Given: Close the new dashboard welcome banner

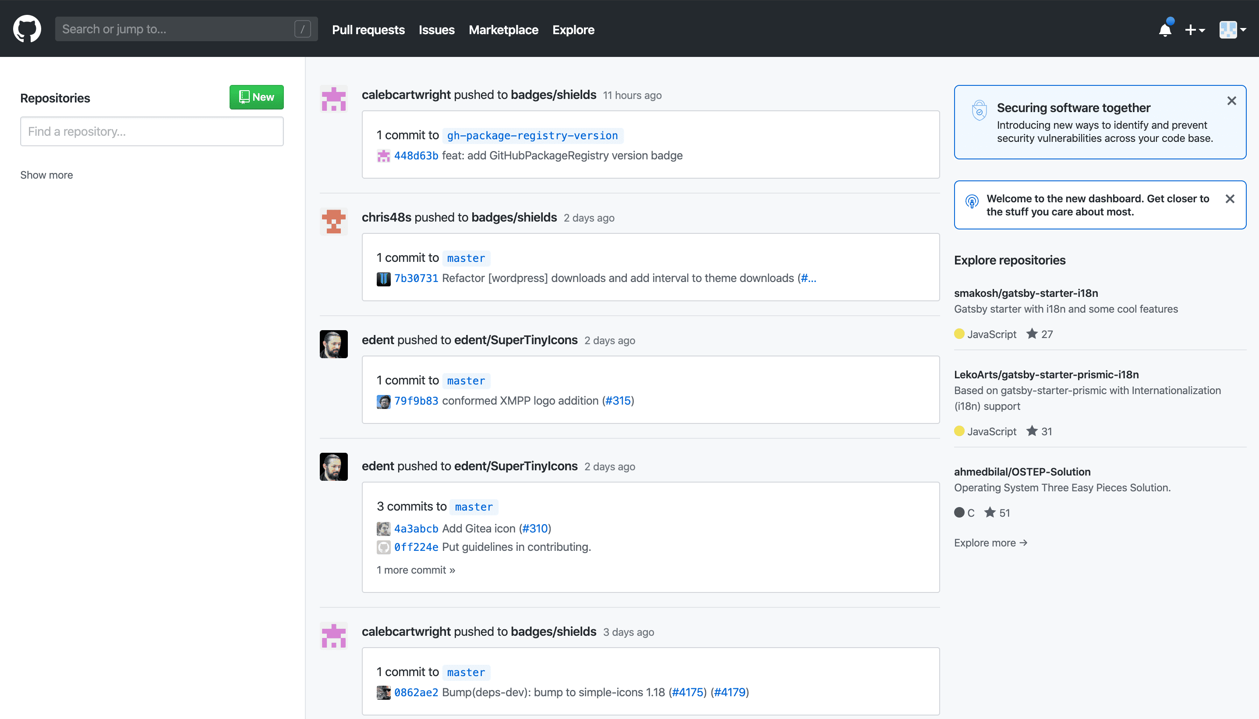Looking at the screenshot, I should pos(1230,198).
